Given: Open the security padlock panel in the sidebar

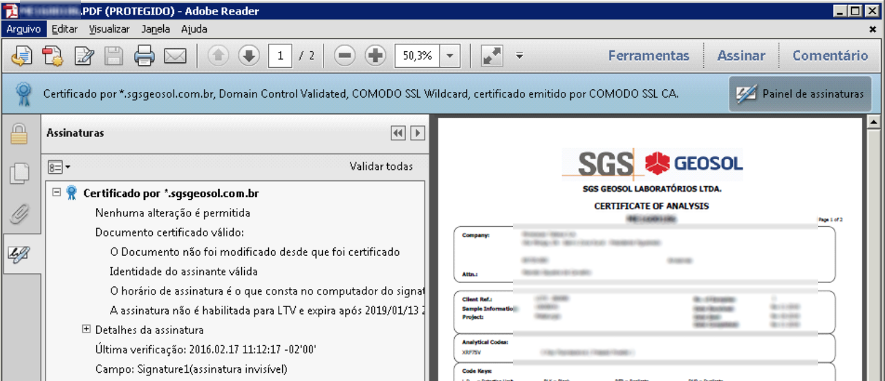Looking at the screenshot, I should (19, 134).
